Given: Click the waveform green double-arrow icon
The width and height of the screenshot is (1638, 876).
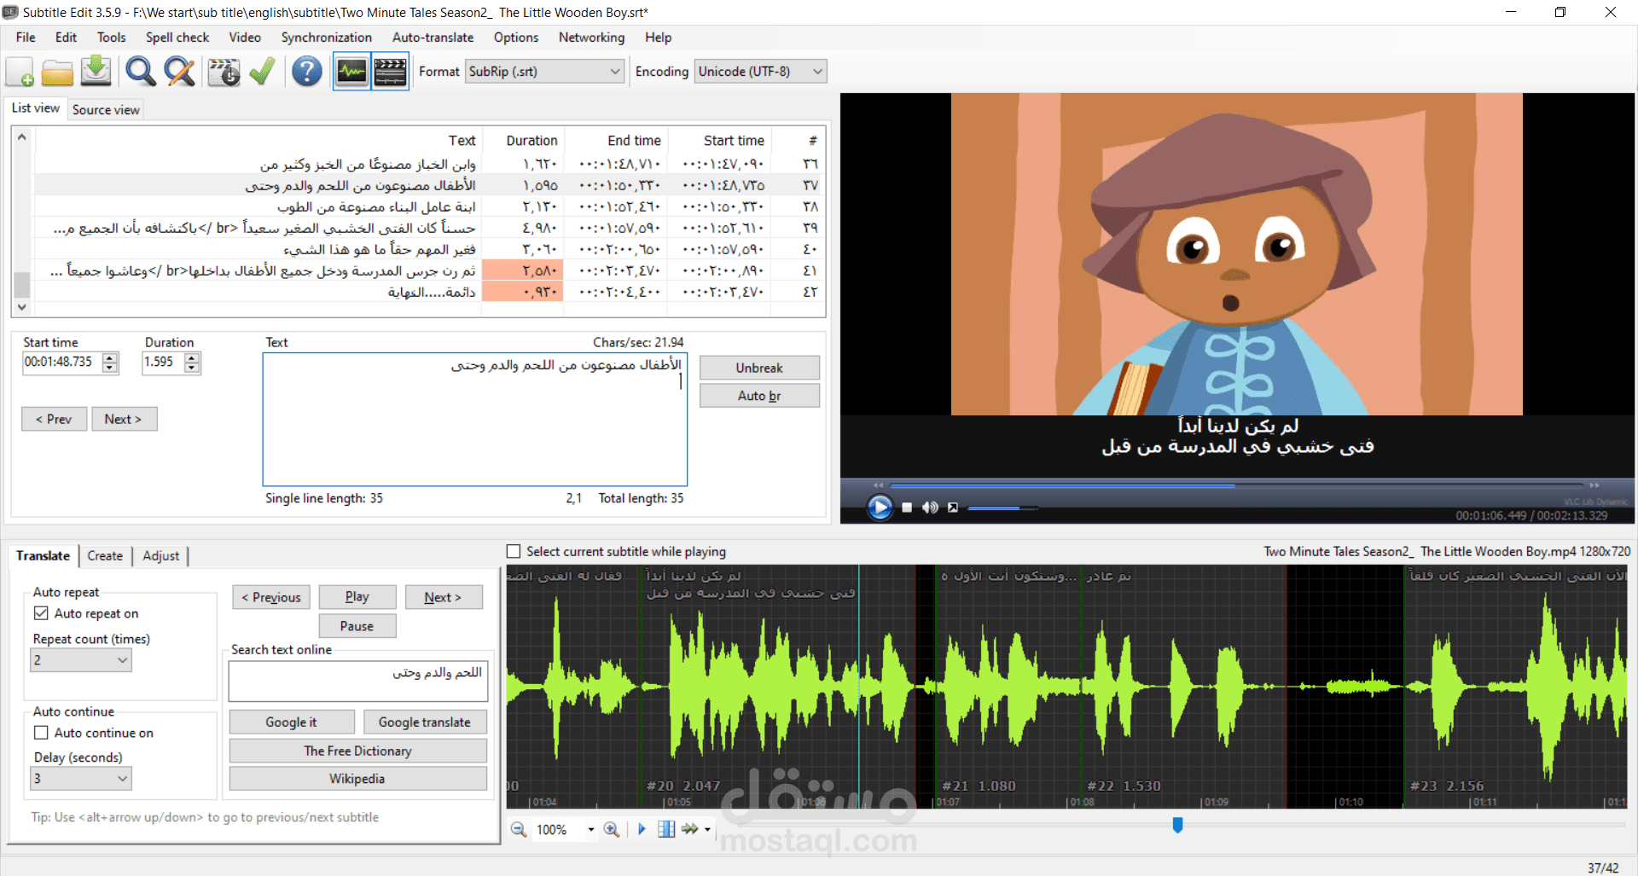Looking at the screenshot, I should point(689,829).
